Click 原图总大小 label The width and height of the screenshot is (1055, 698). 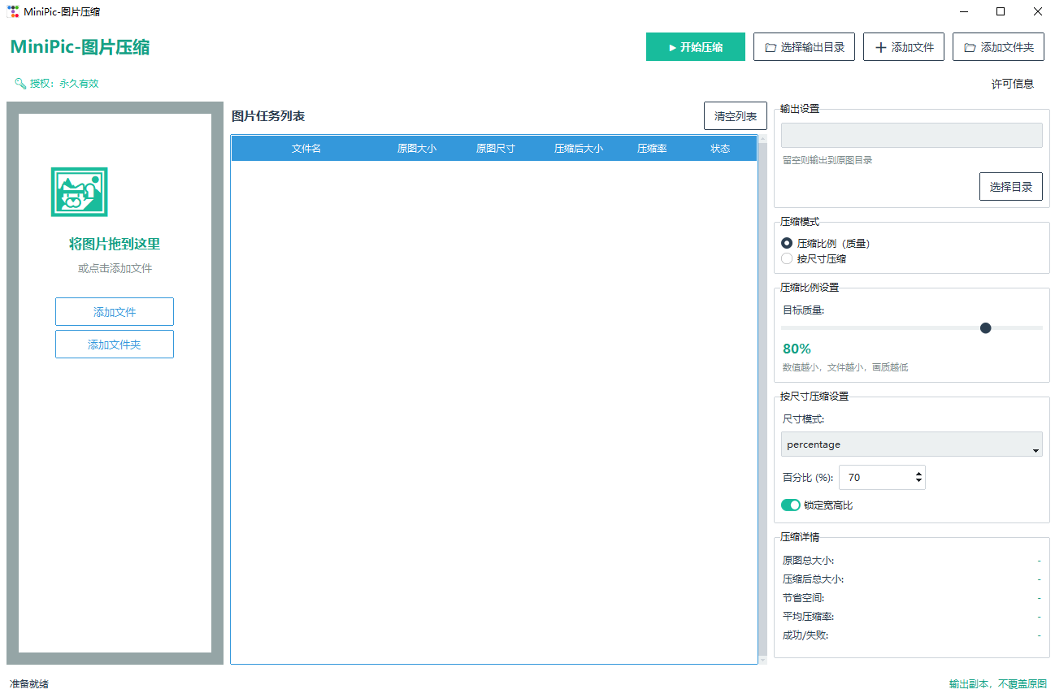tap(808, 560)
